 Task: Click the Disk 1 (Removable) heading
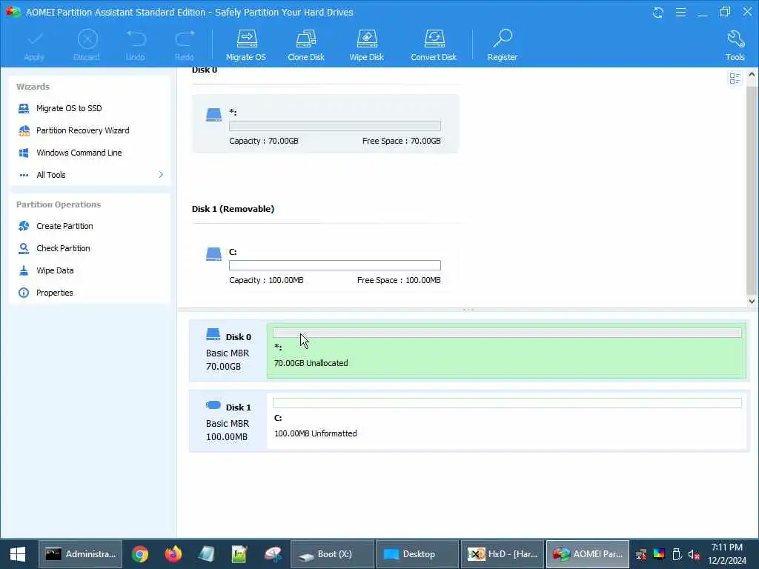pos(233,209)
